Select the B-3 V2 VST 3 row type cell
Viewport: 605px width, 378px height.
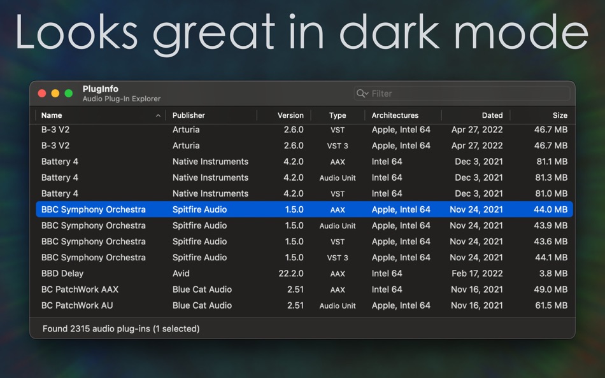coord(338,146)
